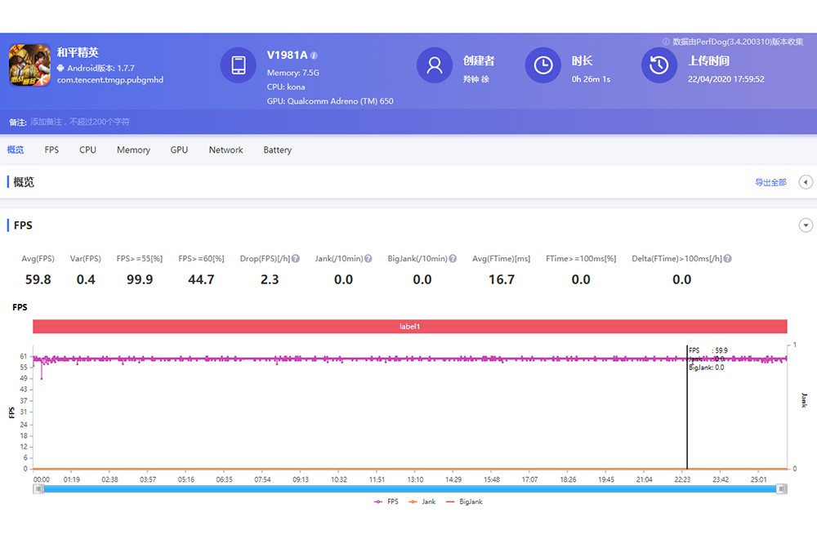Click the duration text 0h 26m 1s
Screen dimensions: 817x544
pos(591,79)
